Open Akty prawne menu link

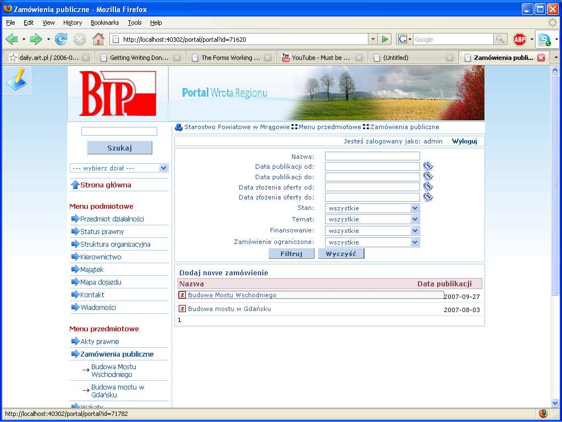(x=100, y=341)
